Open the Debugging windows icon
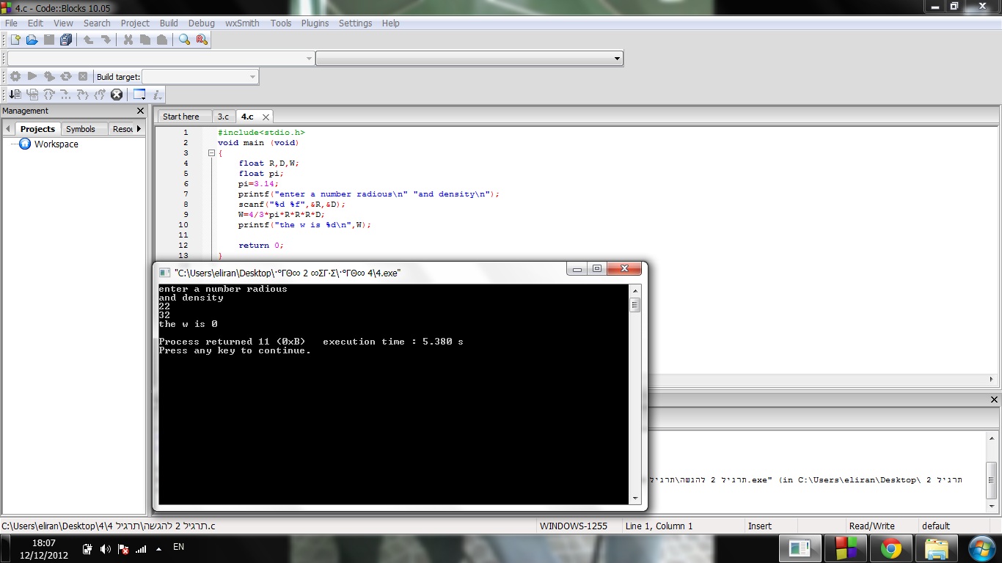This screenshot has height=563, width=1002. coord(139,95)
